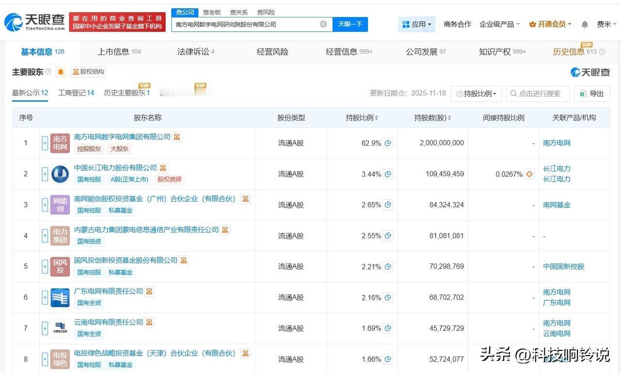Expand row 8 电投绿色 shareholder details
Image resolution: width=621 pixels, height=373 pixels.
point(45,359)
